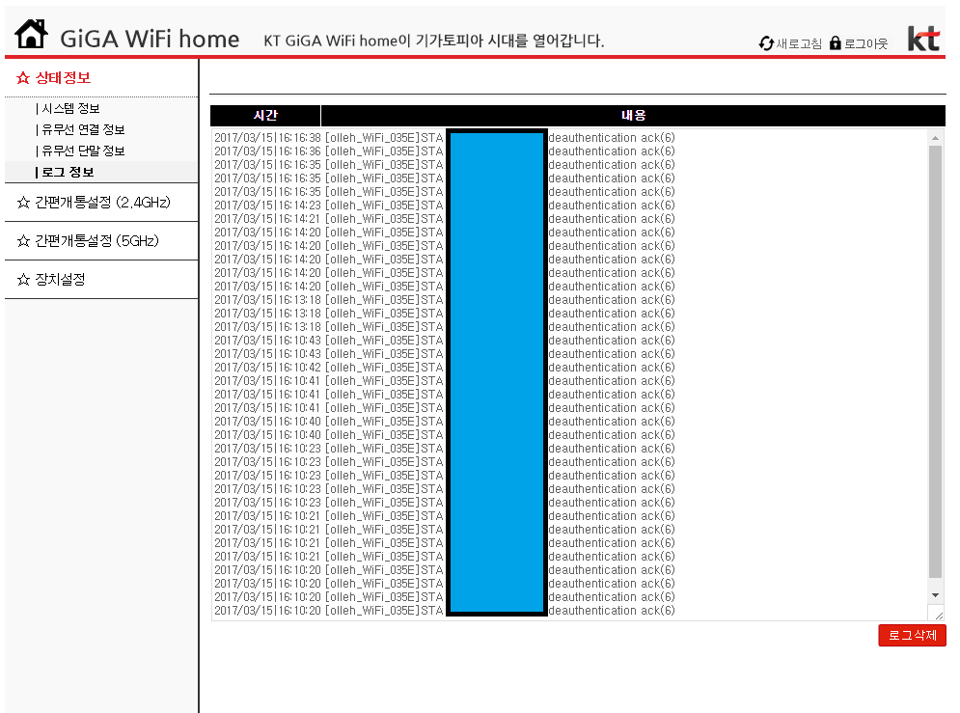Click the logout padlock icon

coord(836,42)
